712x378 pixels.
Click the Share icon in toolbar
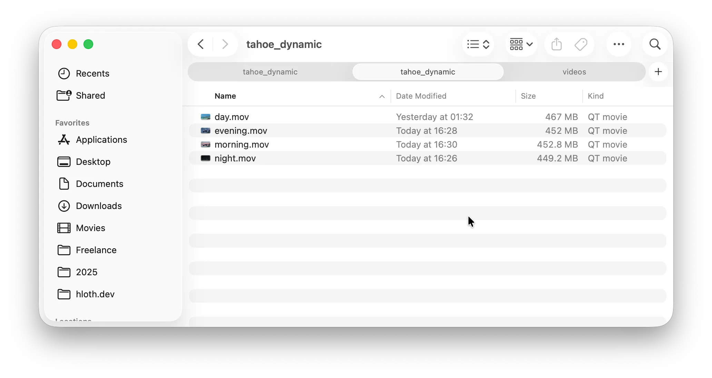[556, 44]
